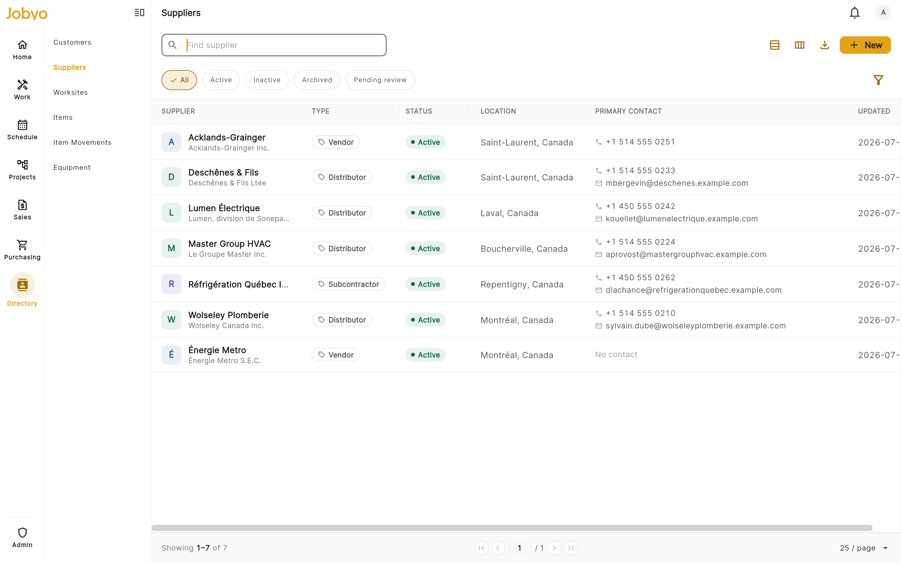Open notifications bell
The image size is (901, 563).
click(x=854, y=13)
